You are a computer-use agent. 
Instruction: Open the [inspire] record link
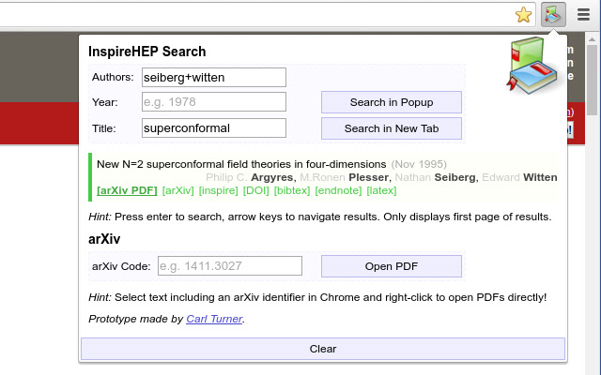tap(218, 190)
